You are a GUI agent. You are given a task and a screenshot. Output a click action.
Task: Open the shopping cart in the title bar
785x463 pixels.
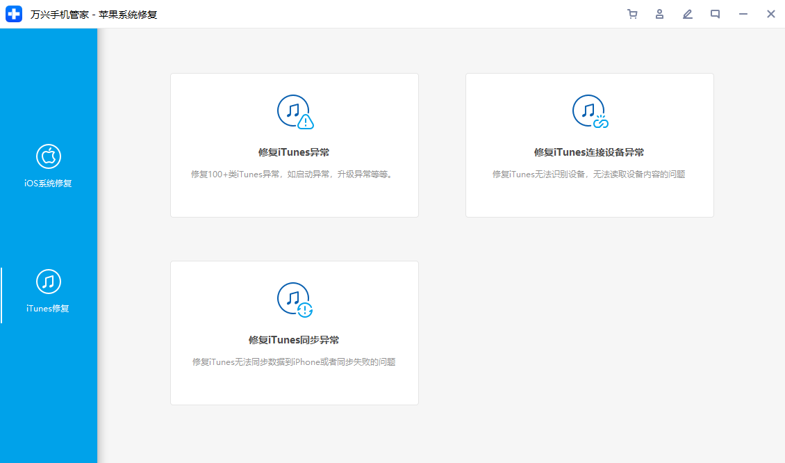pyautogui.click(x=632, y=14)
